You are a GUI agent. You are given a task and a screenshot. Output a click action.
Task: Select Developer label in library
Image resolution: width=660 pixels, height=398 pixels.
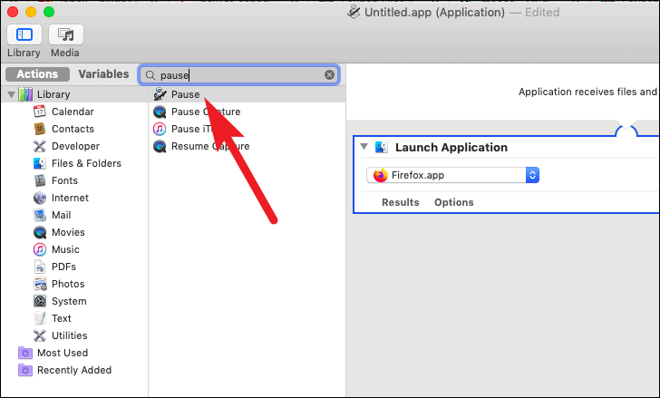[x=76, y=146]
